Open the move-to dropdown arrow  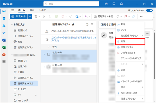(x=80, y=17)
